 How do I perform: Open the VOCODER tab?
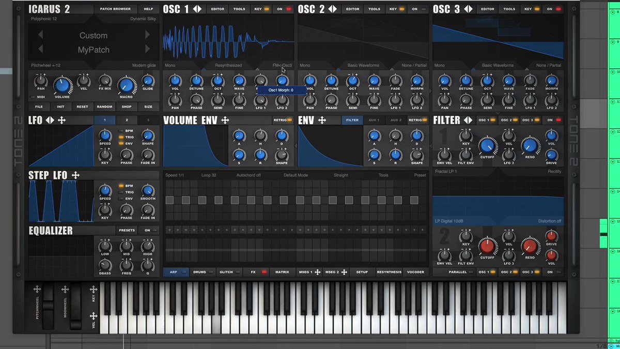[416, 272]
